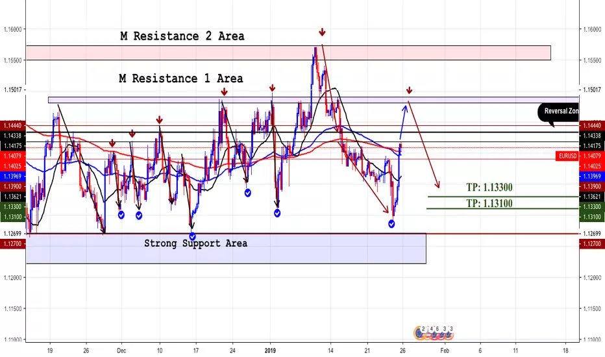Image resolution: width=605 pixels, height=357 pixels.
Task: Click the 17 date on time axis
Action: [x=195, y=351]
